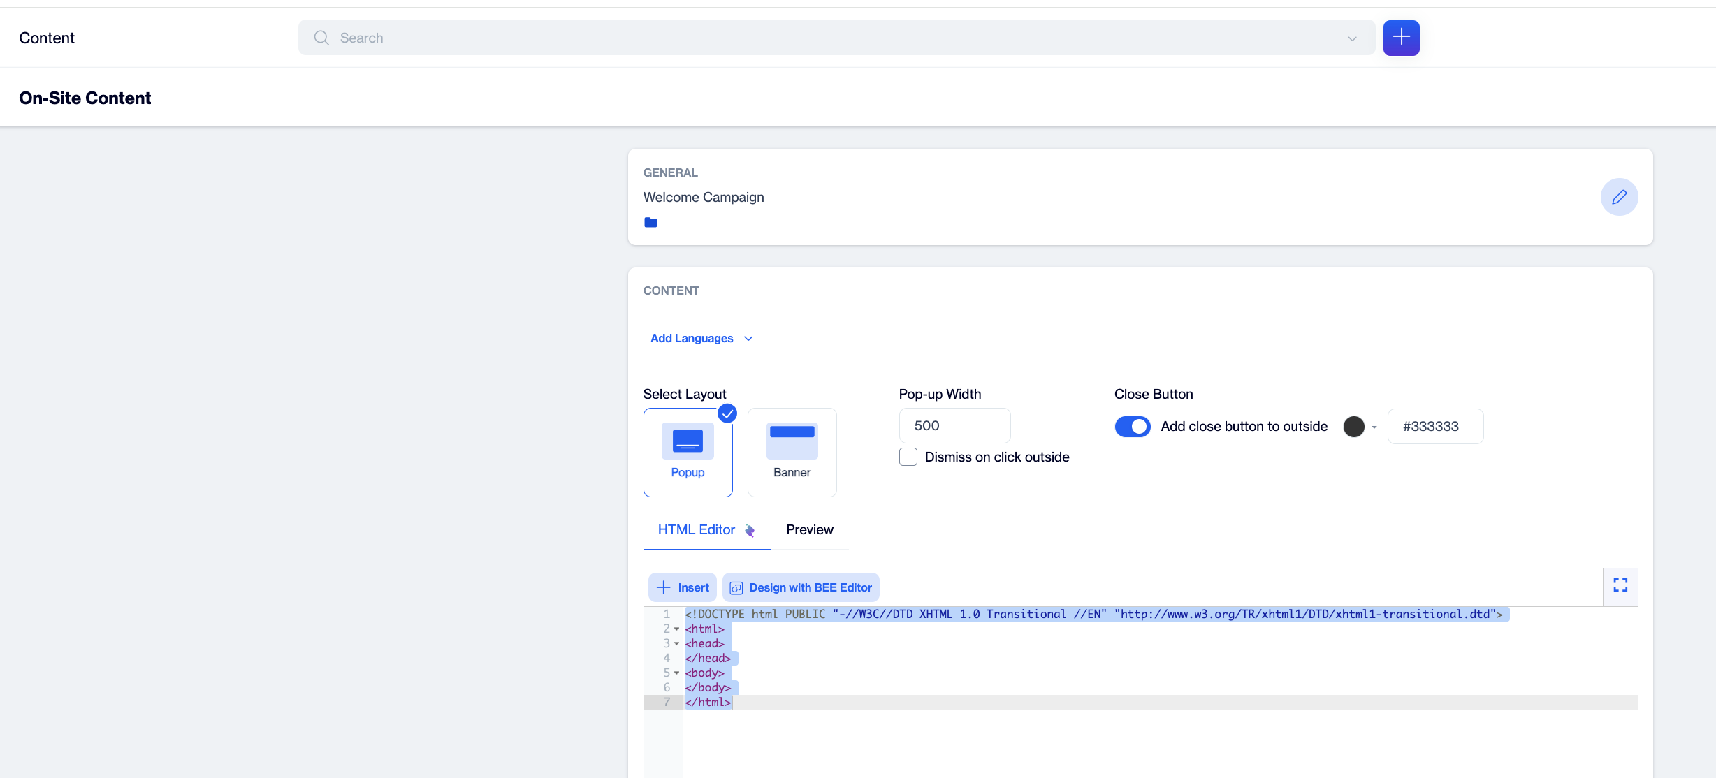Click the folder icon under Welcome Campaign
This screenshot has height=778, width=1716.
point(650,223)
